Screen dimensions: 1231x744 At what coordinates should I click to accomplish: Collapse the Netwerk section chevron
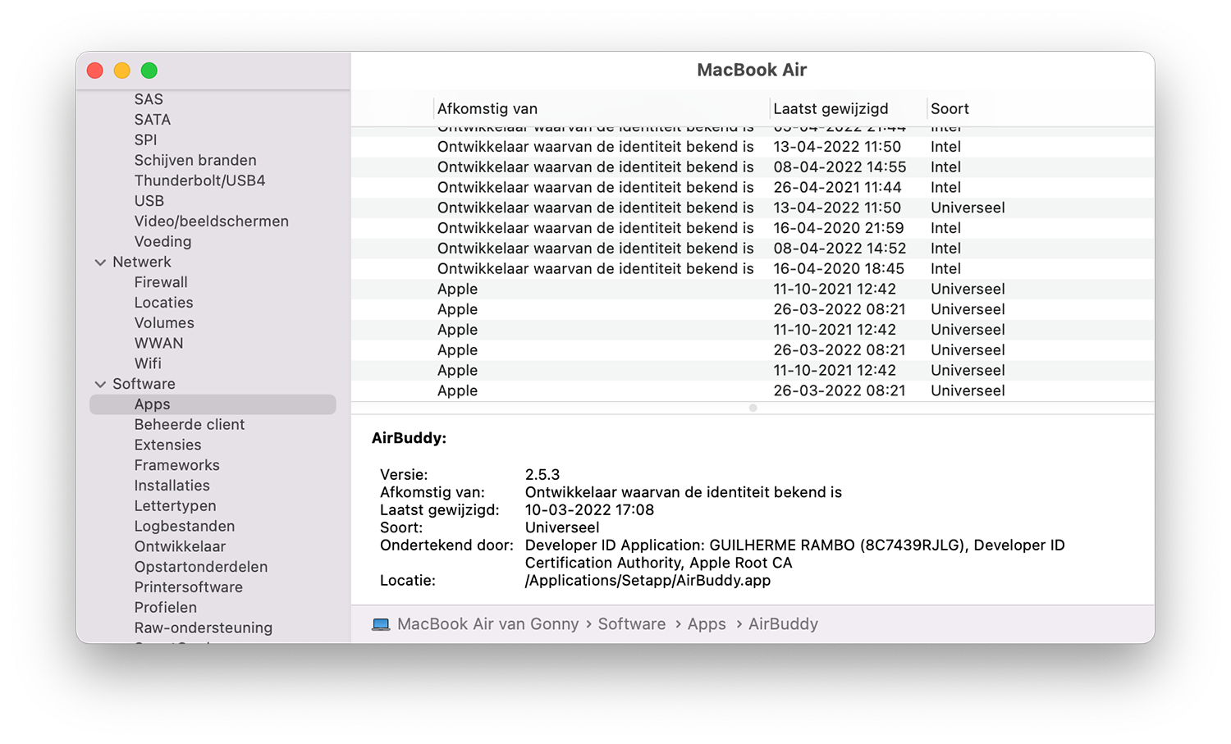click(x=100, y=262)
